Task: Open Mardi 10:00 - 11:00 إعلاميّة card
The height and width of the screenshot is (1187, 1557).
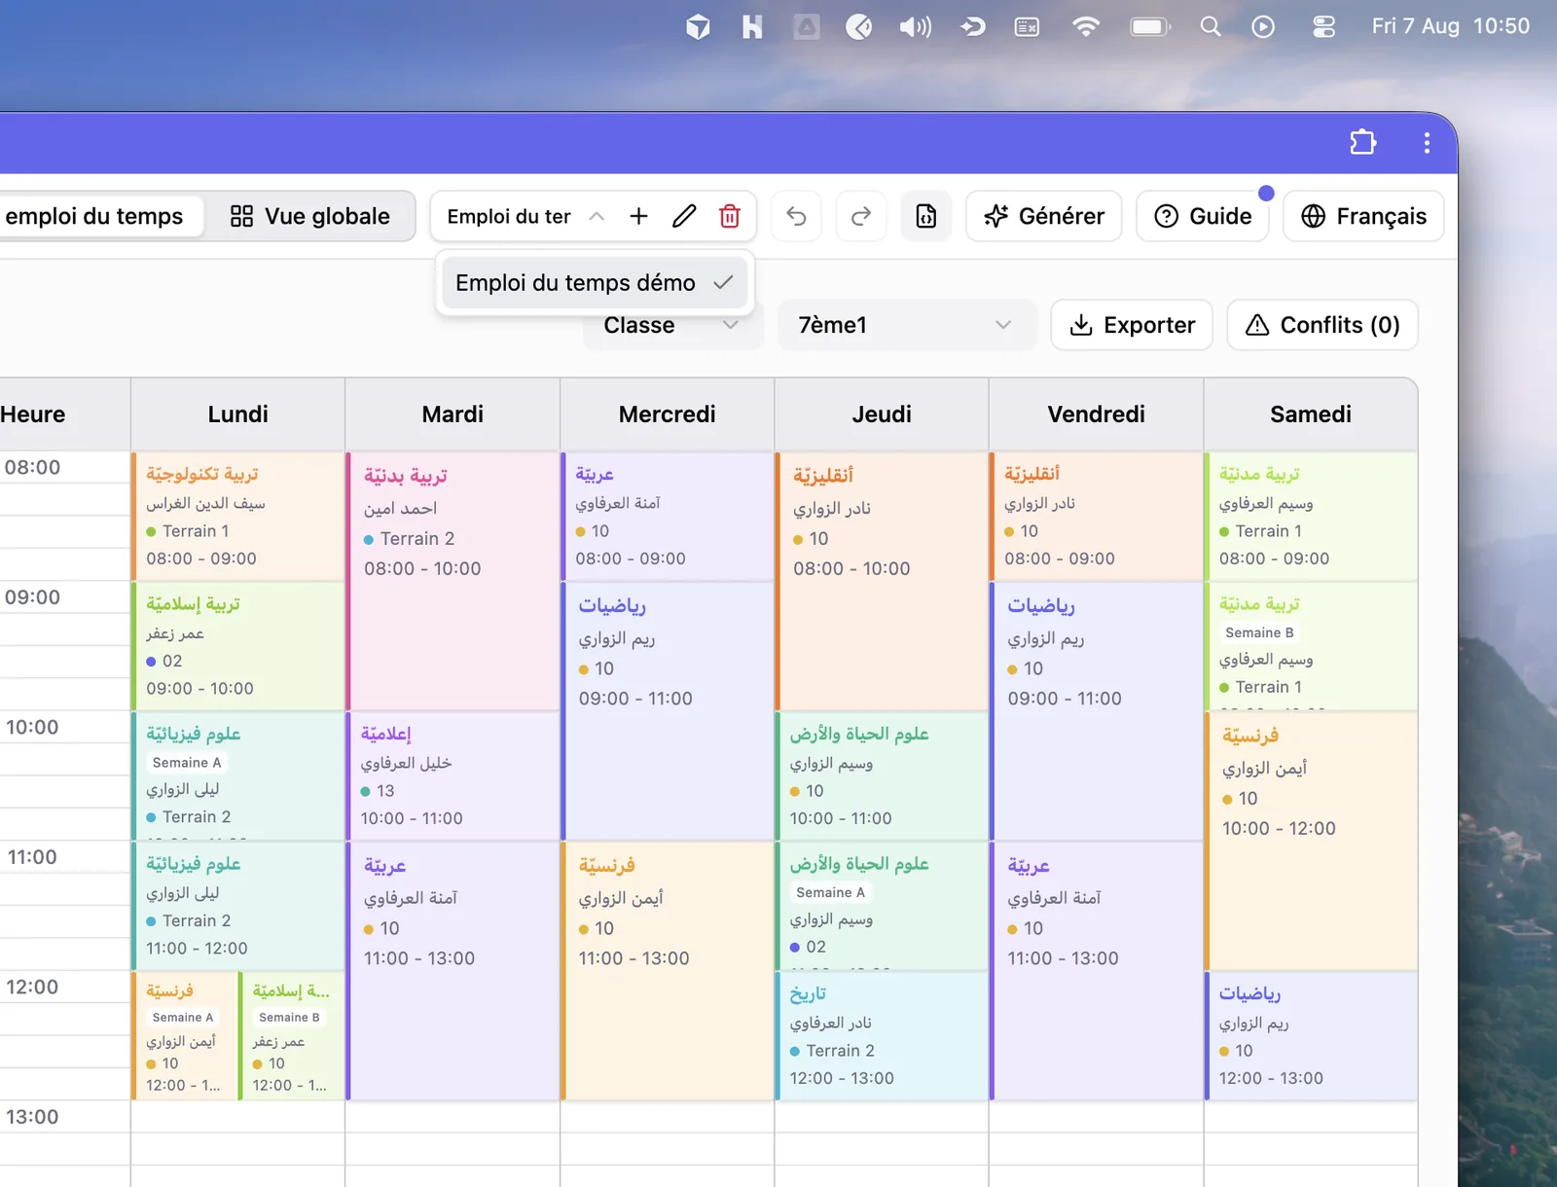Action: tap(453, 776)
